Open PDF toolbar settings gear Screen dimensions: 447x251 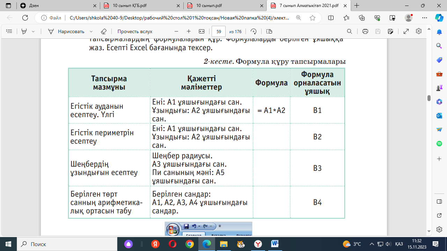(x=419, y=31)
